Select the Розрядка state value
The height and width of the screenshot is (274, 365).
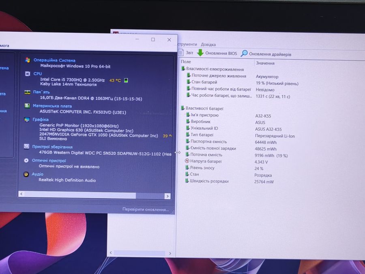[263, 175]
